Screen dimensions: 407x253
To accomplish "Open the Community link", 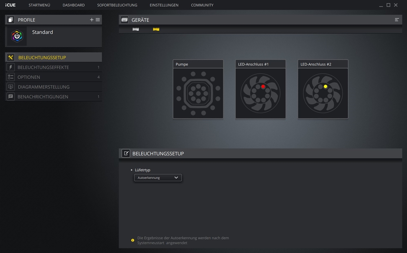I will coord(202,5).
